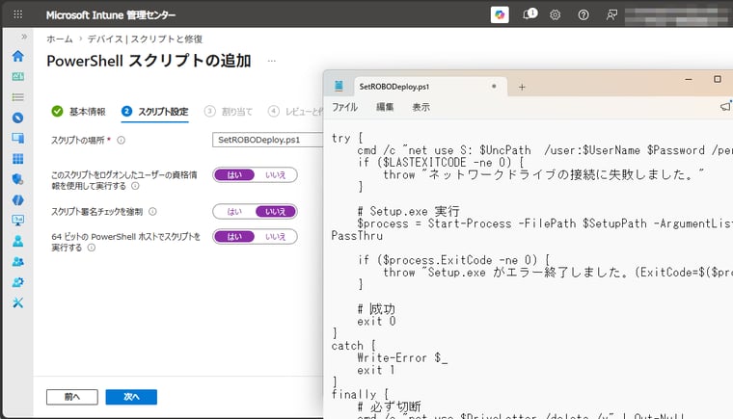Set script signature check to はい
This screenshot has width=733, height=419.
234,212
